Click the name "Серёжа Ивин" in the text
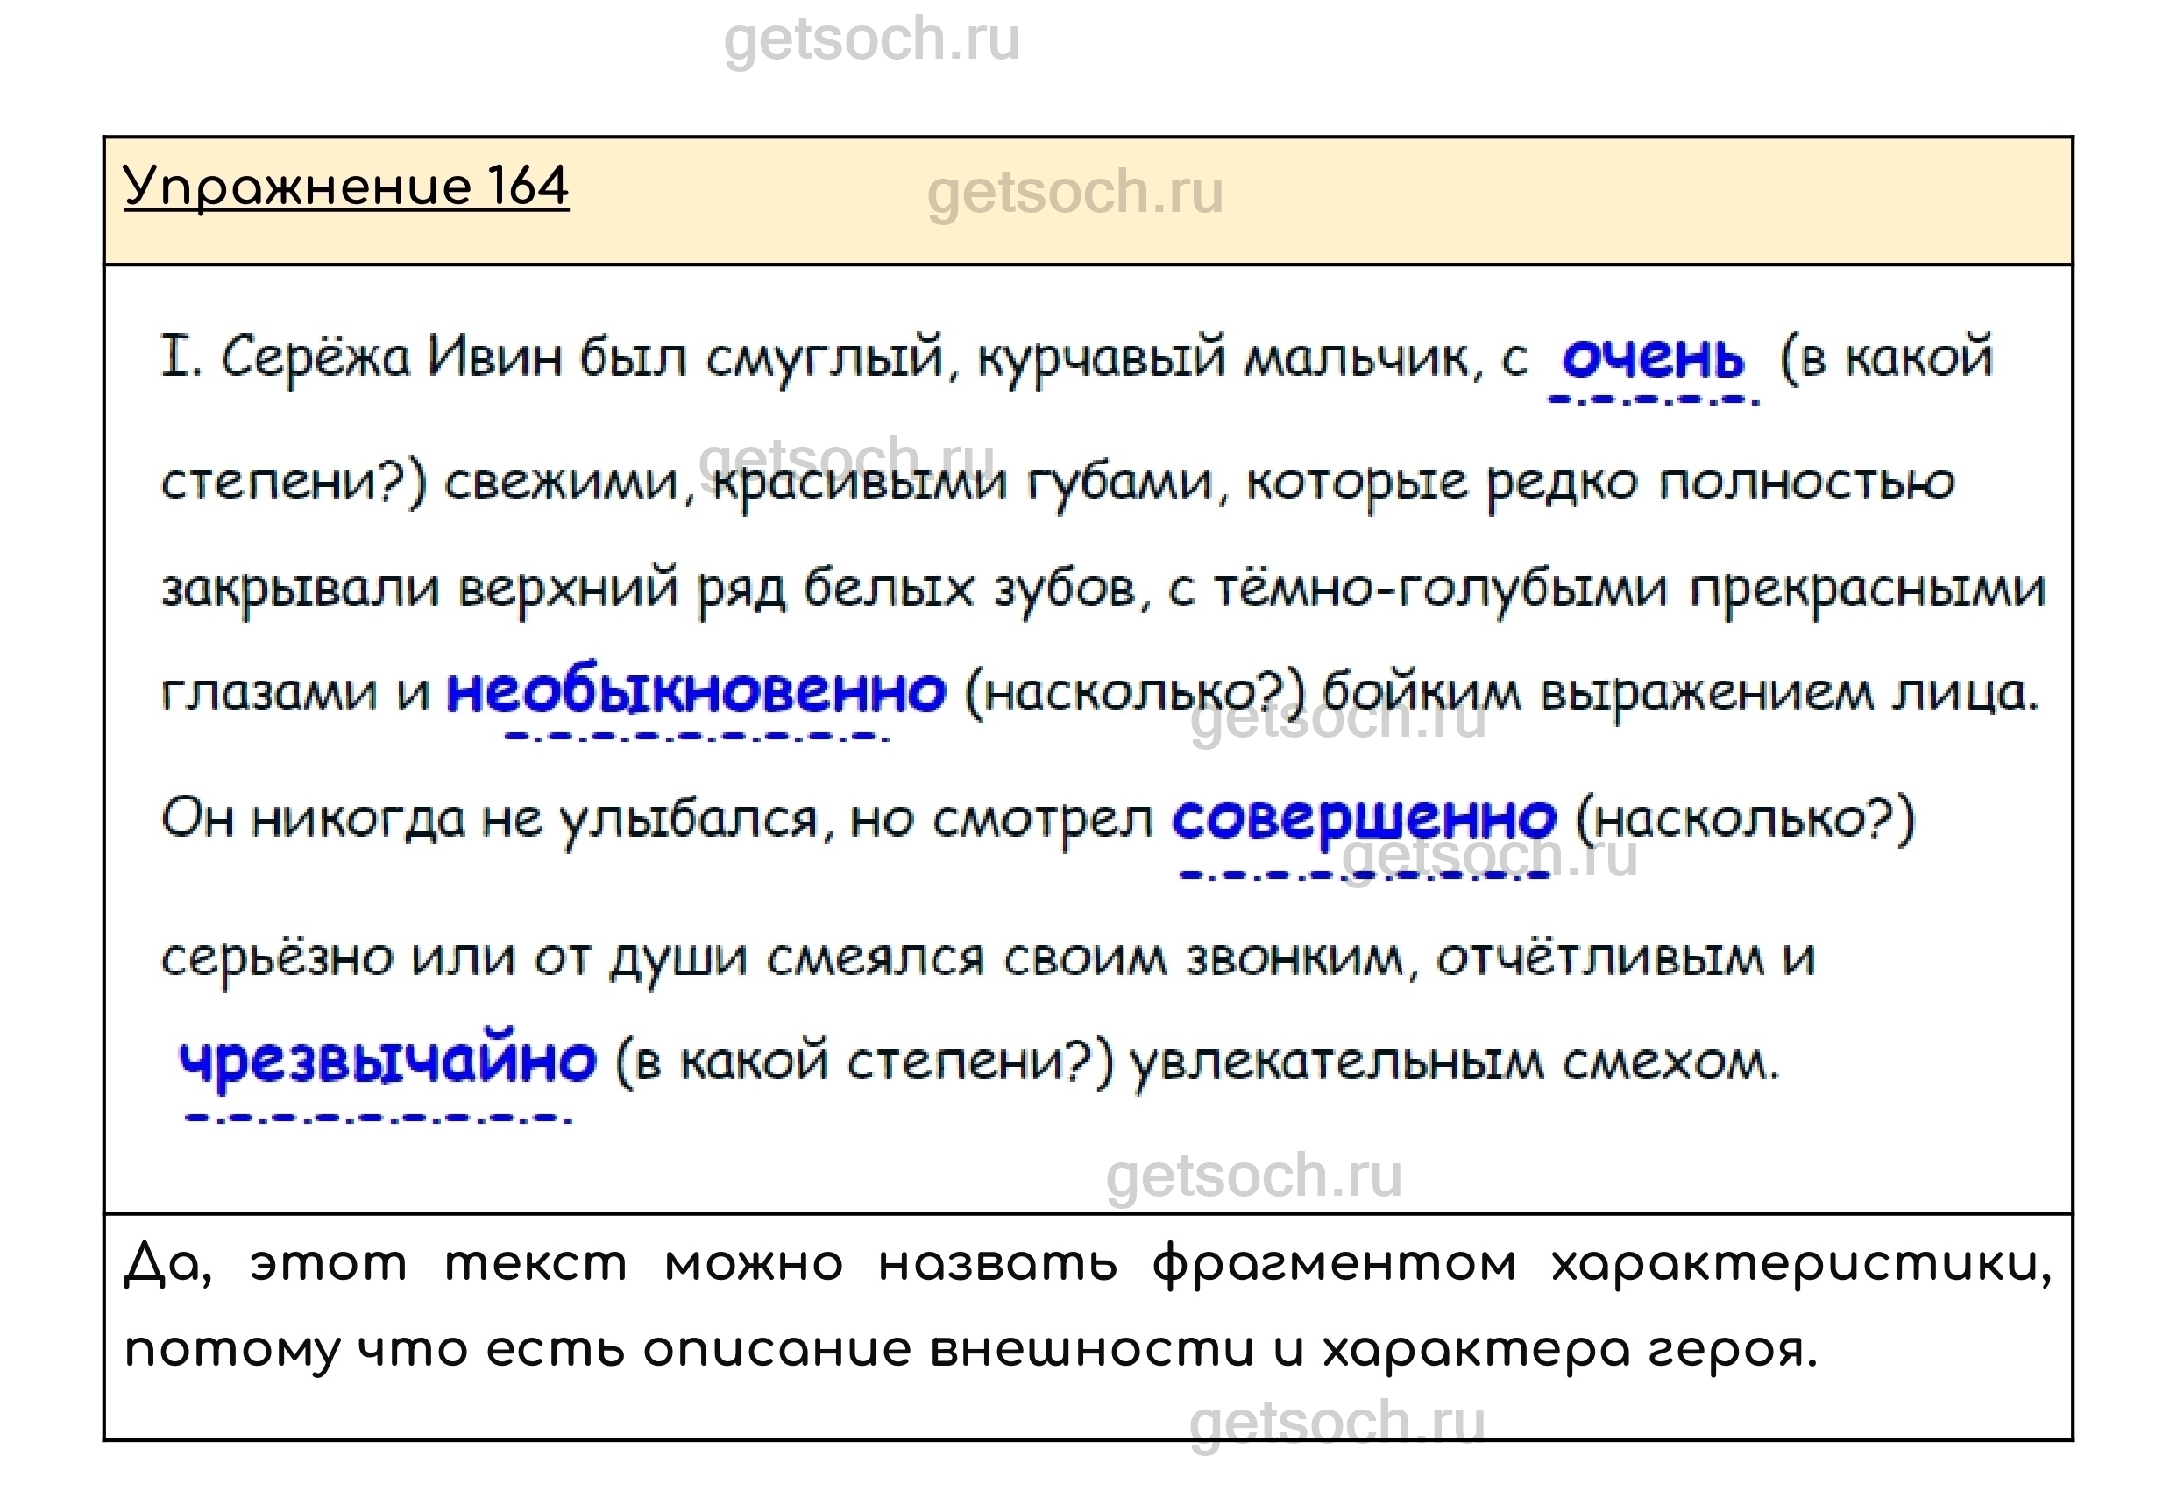 (x=392, y=358)
